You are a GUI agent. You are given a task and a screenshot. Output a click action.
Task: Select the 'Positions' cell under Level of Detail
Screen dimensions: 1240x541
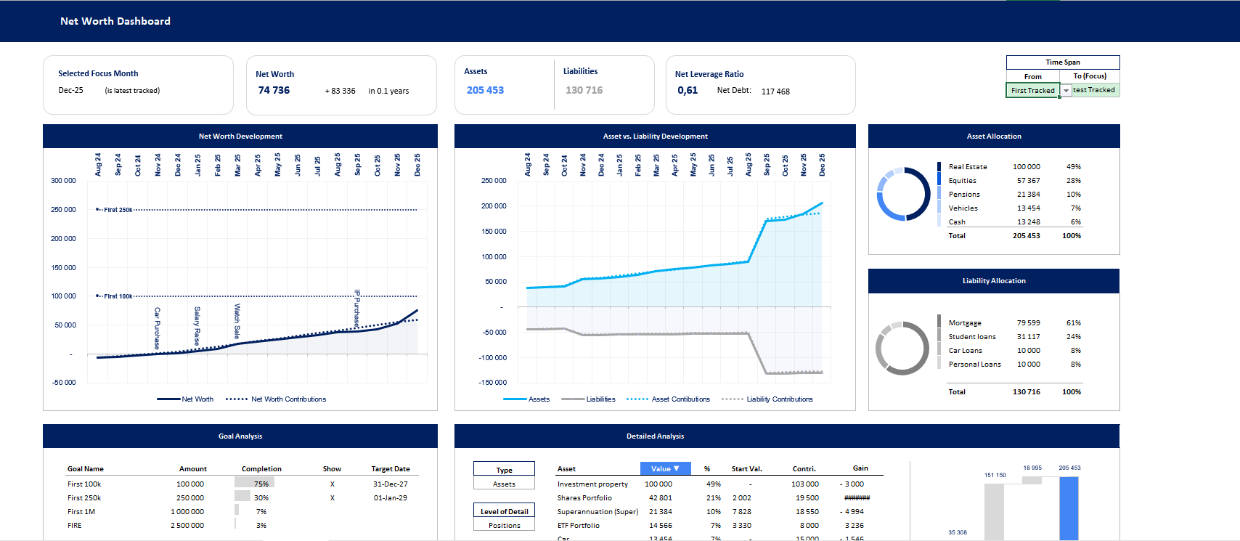[x=504, y=525]
